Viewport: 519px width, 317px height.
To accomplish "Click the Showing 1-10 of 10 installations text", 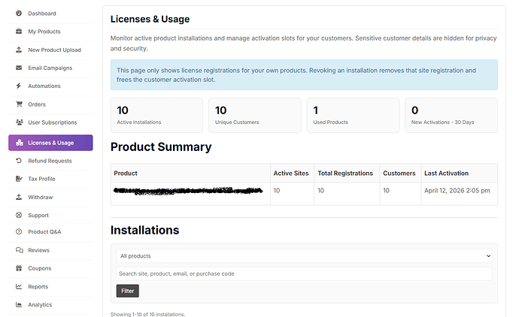I will (147, 314).
